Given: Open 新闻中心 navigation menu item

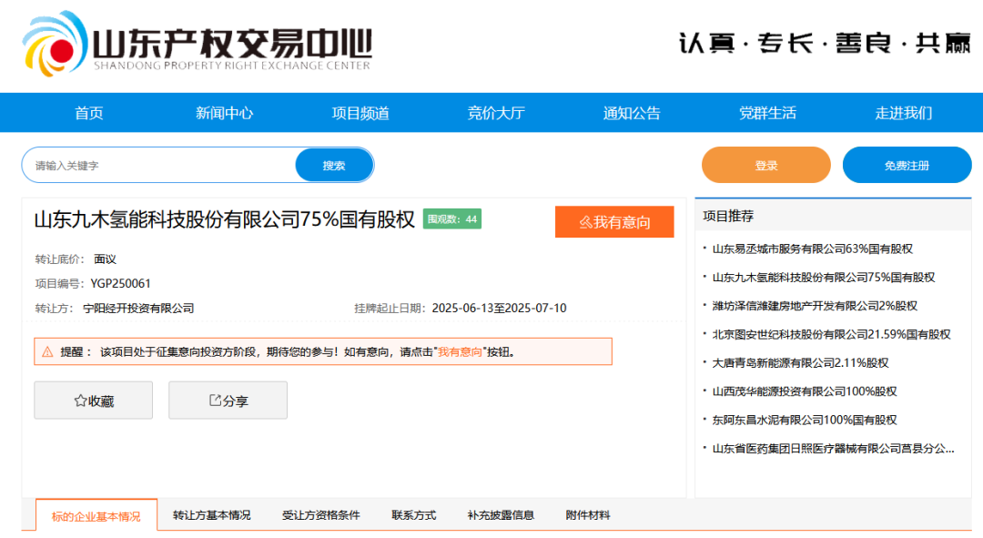Looking at the screenshot, I should coord(224,113).
